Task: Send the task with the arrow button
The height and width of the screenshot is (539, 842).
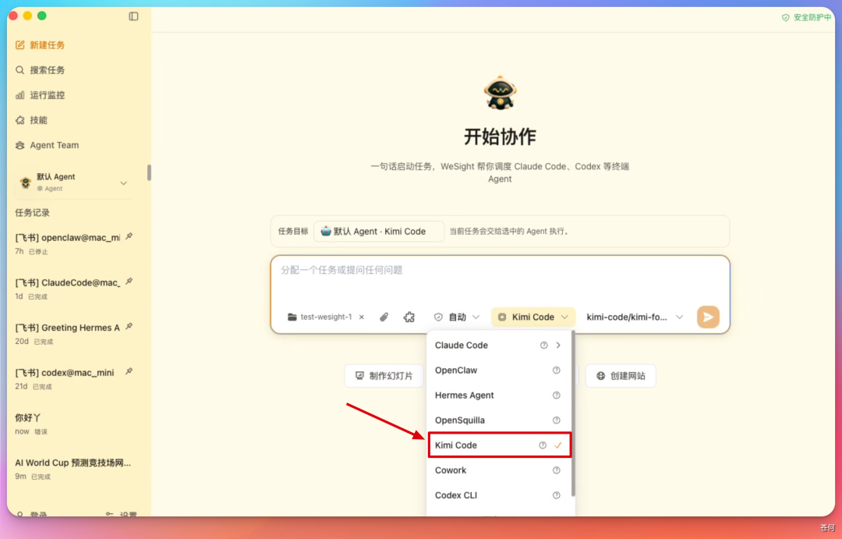Action: [708, 317]
